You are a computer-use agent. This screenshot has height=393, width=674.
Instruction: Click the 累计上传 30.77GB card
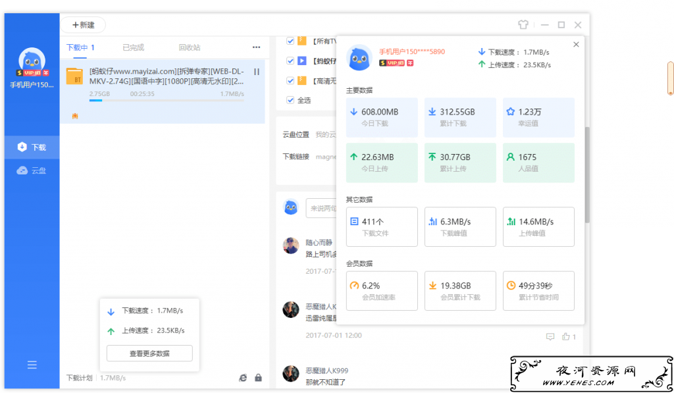[x=460, y=163]
